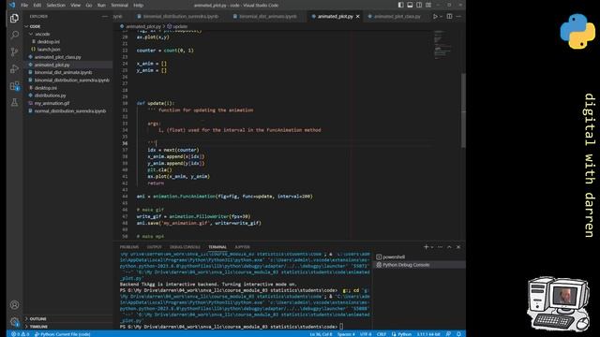Switch to JUPYTER panel tab
The width and height of the screenshot is (600, 337).
click(x=242, y=247)
